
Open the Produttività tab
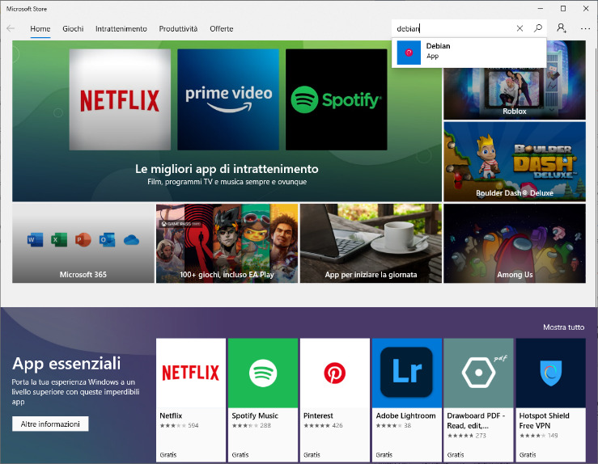coord(178,29)
